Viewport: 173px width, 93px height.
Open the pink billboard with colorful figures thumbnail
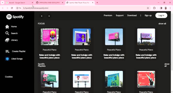[x=50, y=37]
